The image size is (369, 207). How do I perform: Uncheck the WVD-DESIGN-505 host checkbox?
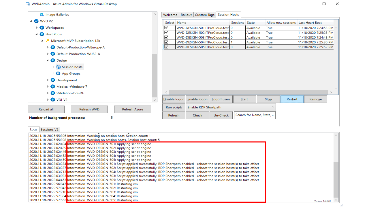pyautogui.click(x=166, y=47)
